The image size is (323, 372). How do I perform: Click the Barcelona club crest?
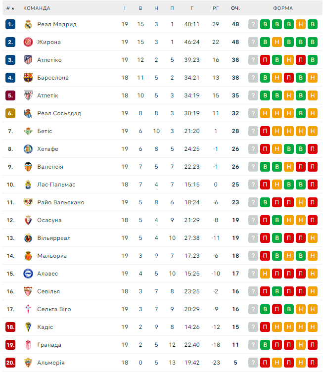point(28,78)
